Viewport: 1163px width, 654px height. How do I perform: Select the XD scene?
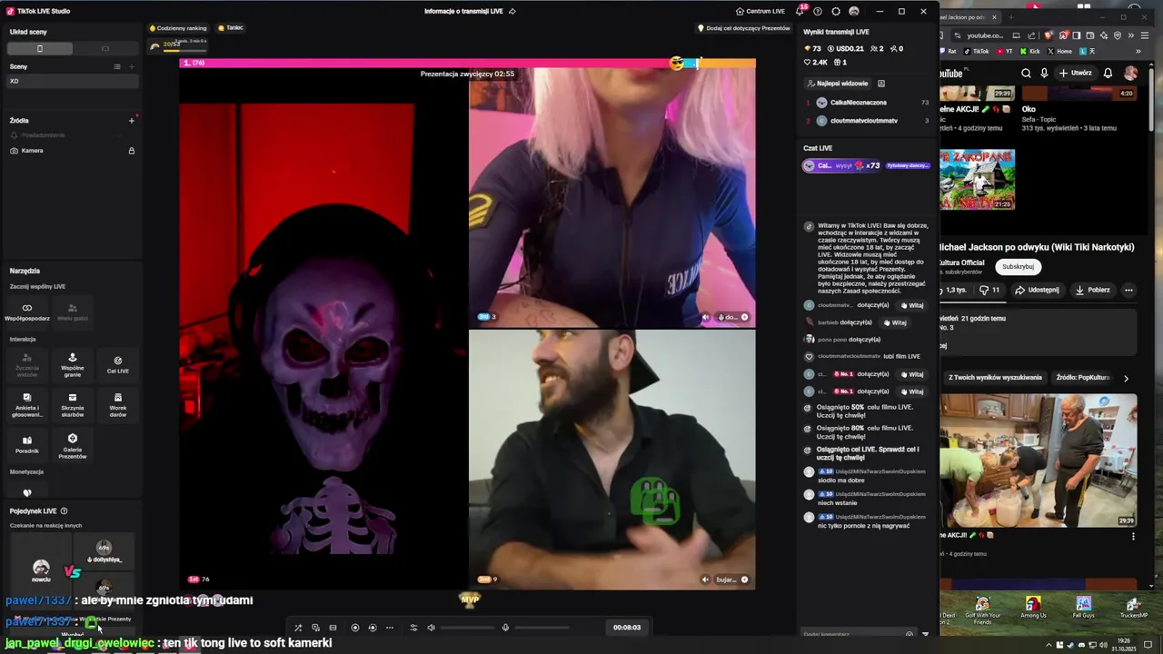pos(73,81)
